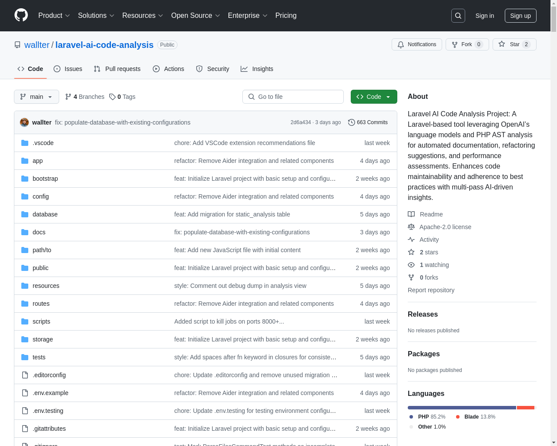Screen dimensions: 557x446
Task: Expand the Resources menu
Action: tap(143, 16)
